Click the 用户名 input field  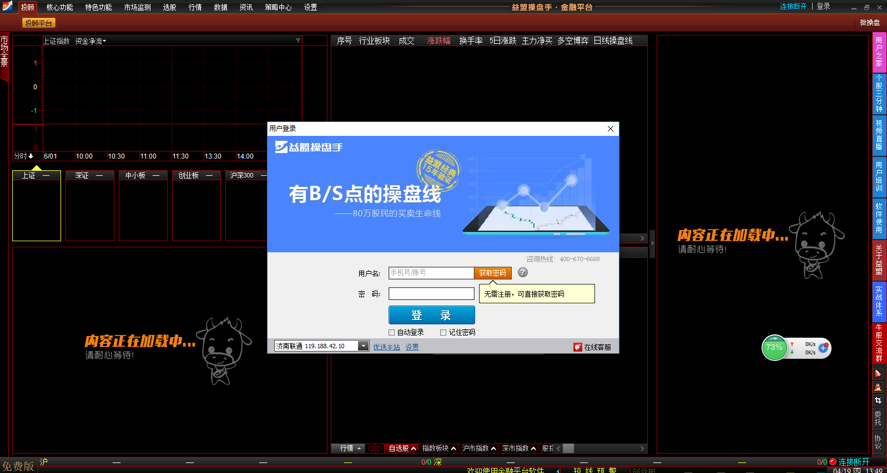[431, 273]
